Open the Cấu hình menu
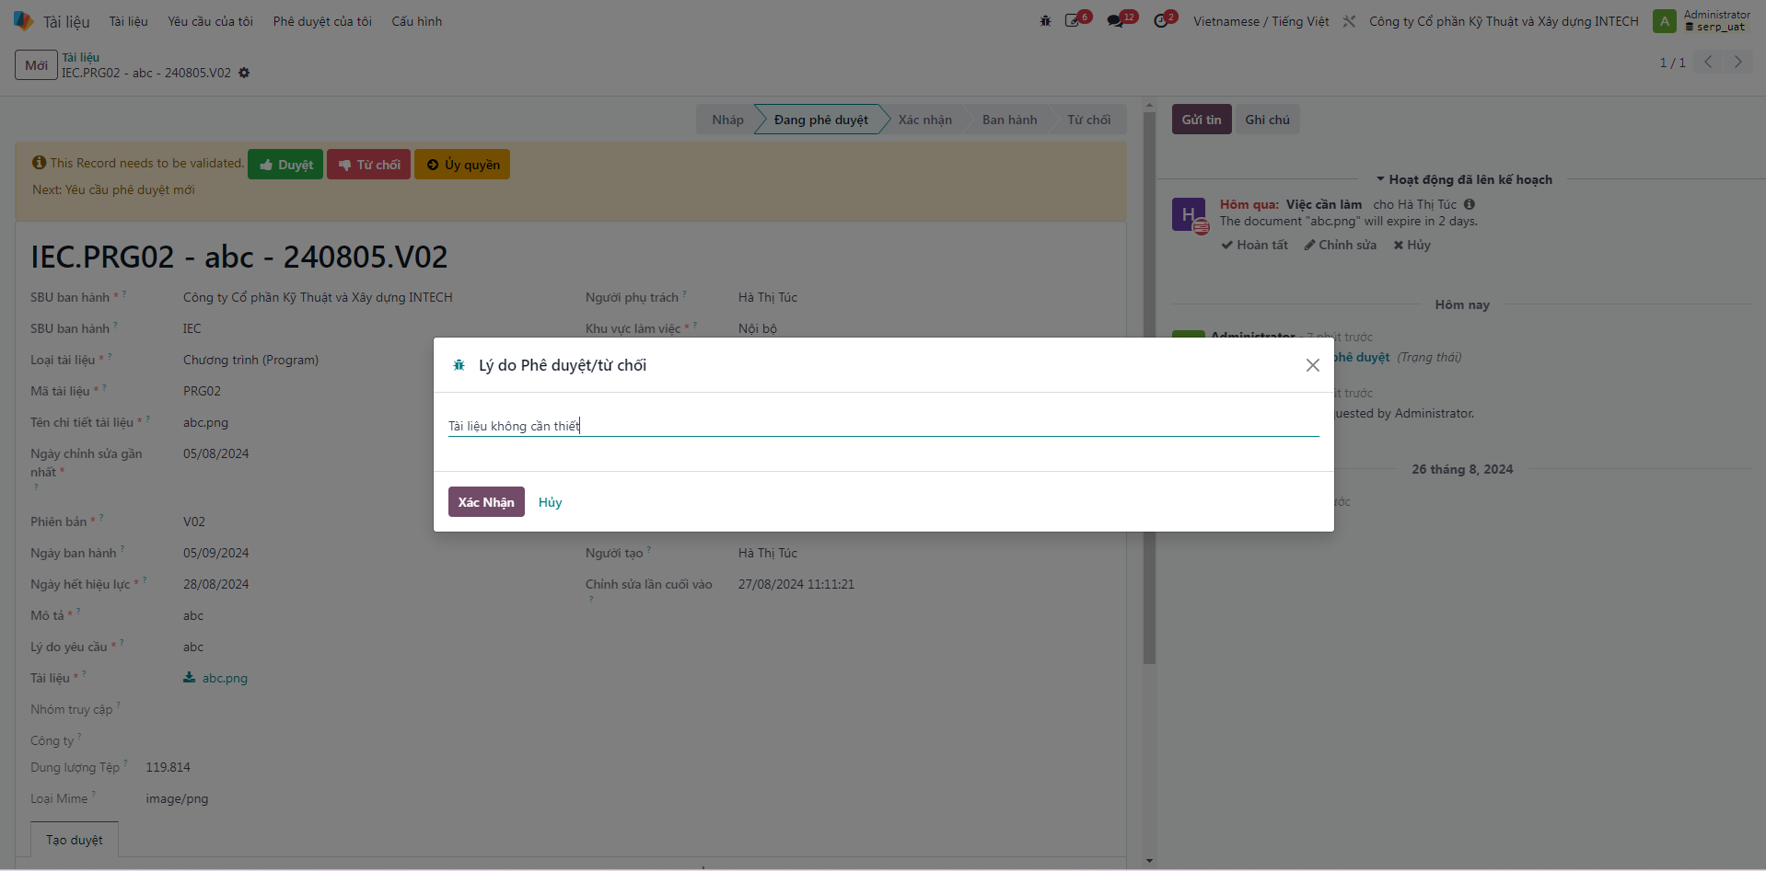Image resolution: width=1766 pixels, height=871 pixels. pyautogui.click(x=416, y=21)
